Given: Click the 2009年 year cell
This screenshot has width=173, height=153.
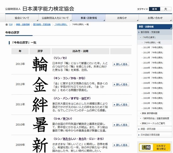Looking at the screenshot, I should click(x=20, y=145).
